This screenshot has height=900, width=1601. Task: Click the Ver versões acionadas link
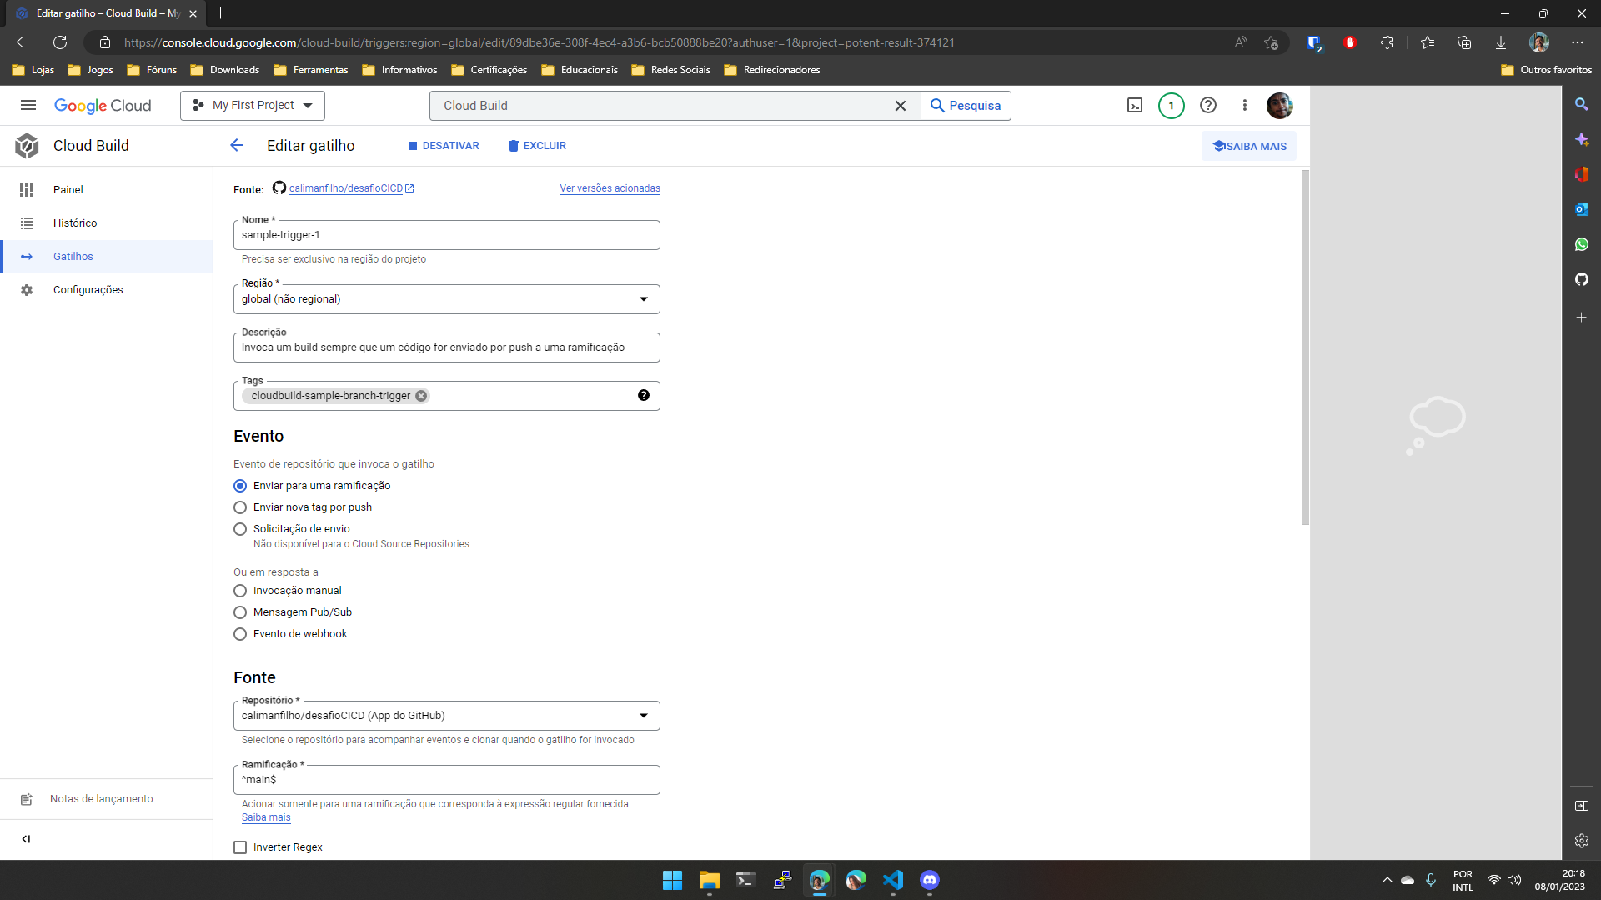(610, 187)
